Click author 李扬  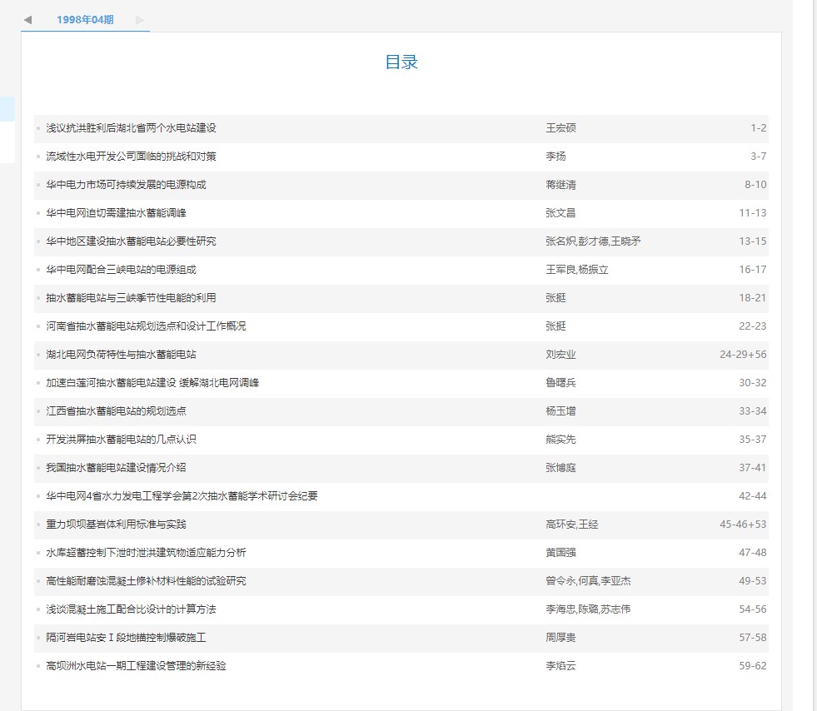pos(556,157)
